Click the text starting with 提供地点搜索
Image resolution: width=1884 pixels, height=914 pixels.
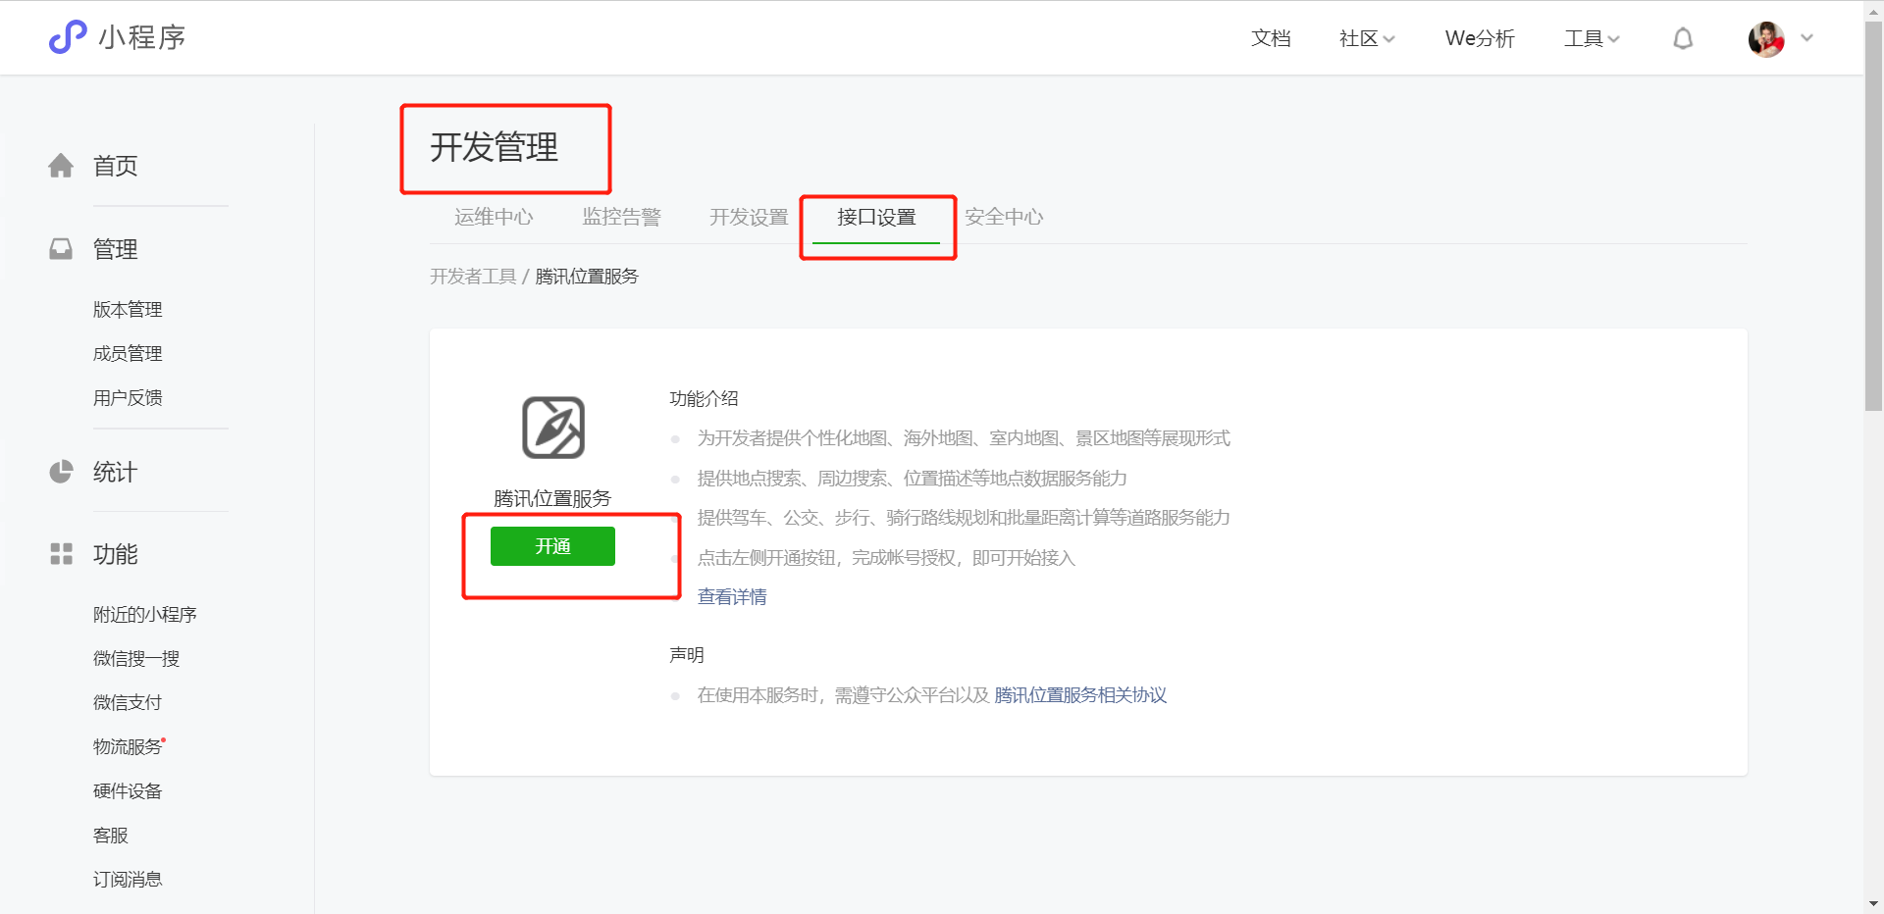[x=912, y=479]
